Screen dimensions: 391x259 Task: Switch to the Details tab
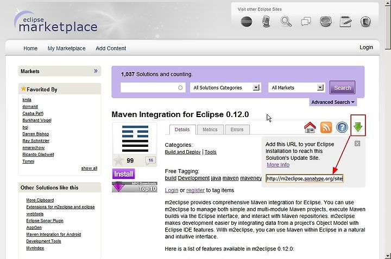182,129
